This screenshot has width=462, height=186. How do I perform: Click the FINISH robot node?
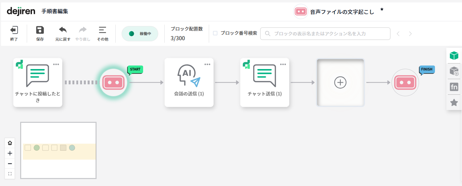tap(405, 83)
